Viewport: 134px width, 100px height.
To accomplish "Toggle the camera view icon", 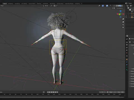I will [123, 25].
